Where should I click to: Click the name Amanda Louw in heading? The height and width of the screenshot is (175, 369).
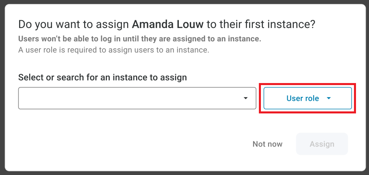tap(168, 24)
